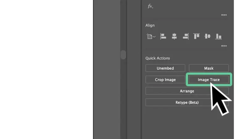The image size is (247, 139).
Task: Choose Crop Image quick action
Action: pyautogui.click(x=165, y=80)
